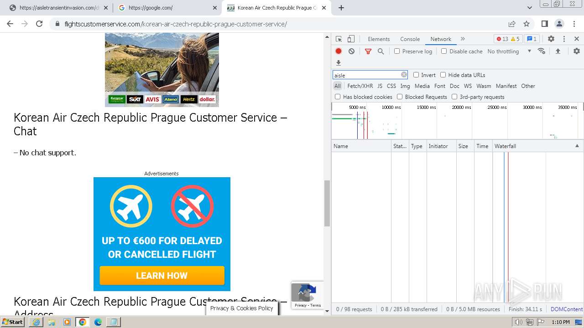Viewport: 584px width, 328px height.
Task: Check Blocked Requests
Action: point(400,97)
